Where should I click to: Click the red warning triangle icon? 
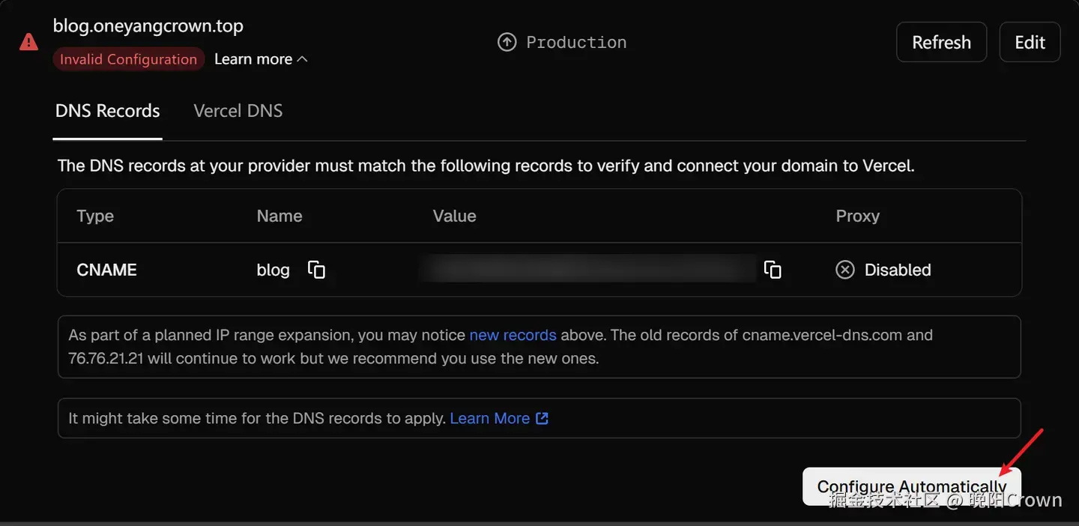28,42
